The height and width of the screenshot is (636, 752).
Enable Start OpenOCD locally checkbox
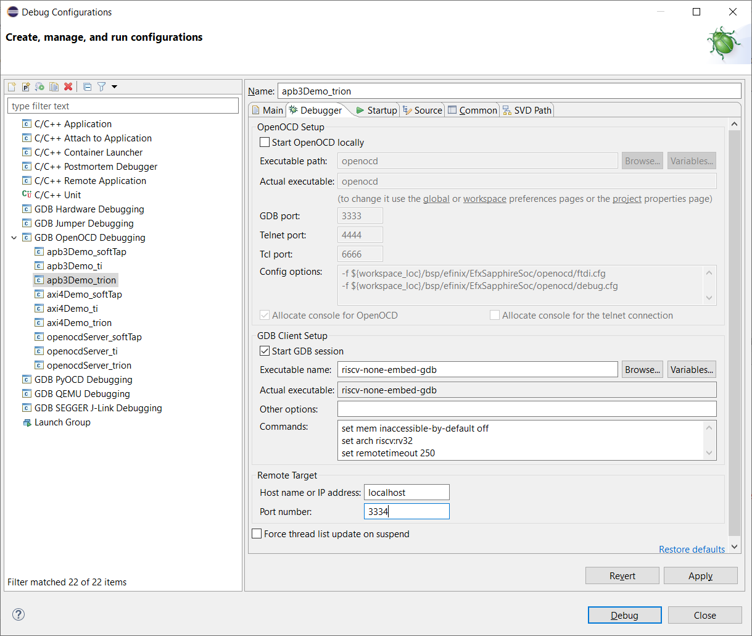(x=265, y=143)
